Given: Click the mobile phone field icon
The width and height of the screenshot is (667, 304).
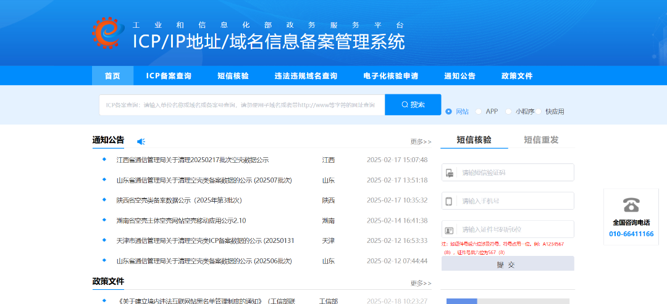Looking at the screenshot, I should tap(450, 201).
